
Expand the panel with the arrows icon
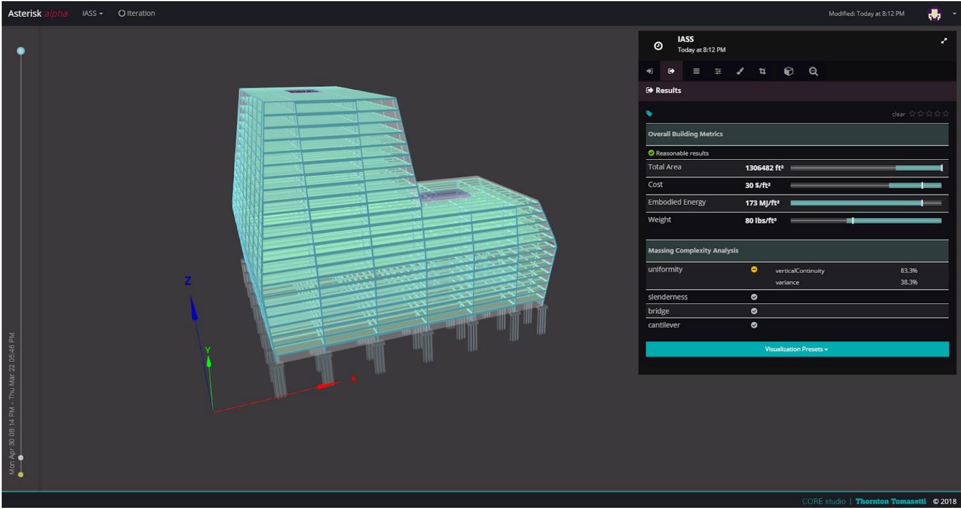(x=944, y=41)
